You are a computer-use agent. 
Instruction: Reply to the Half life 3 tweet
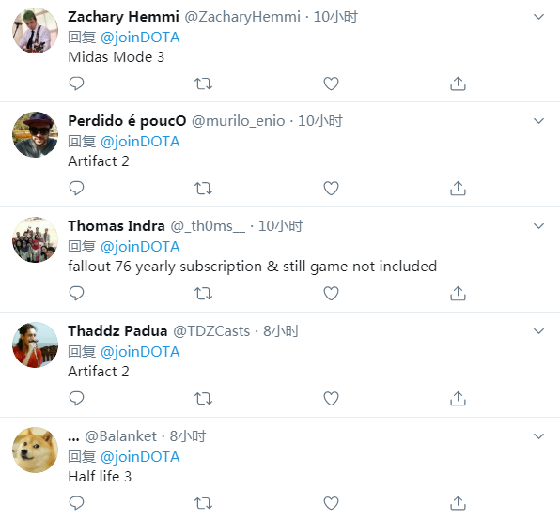76,503
